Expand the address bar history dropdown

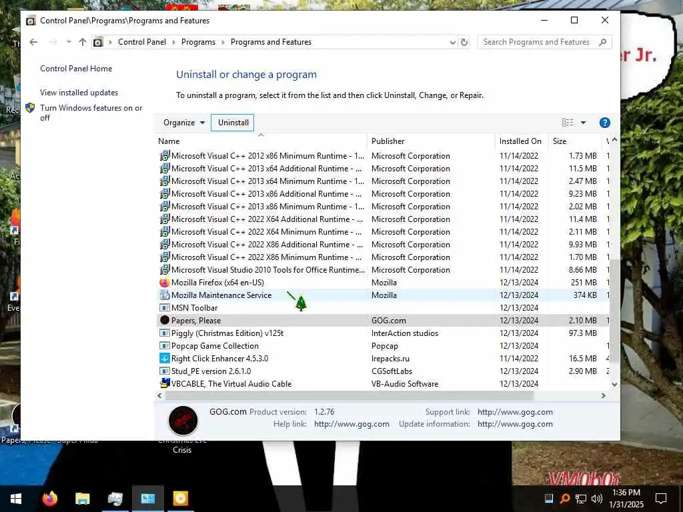coord(452,42)
